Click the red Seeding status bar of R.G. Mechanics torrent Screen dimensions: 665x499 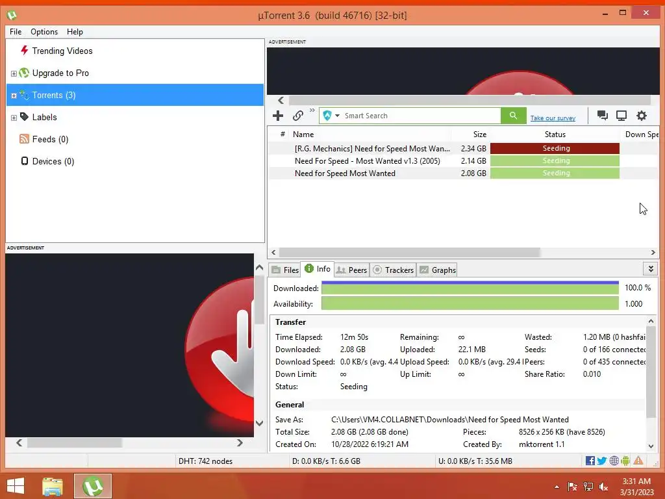pos(555,148)
